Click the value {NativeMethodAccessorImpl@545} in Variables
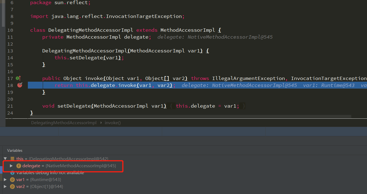The width and height of the screenshot is (367, 194). point(81,166)
